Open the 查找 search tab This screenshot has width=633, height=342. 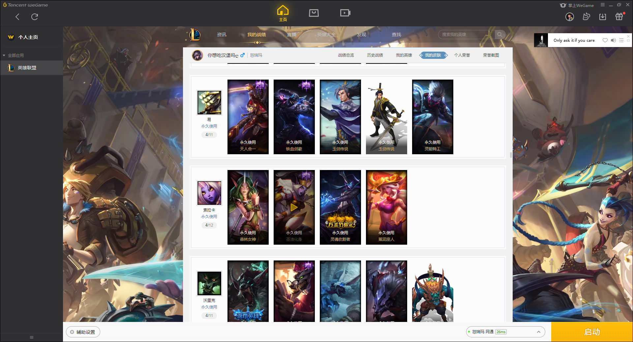pos(396,35)
